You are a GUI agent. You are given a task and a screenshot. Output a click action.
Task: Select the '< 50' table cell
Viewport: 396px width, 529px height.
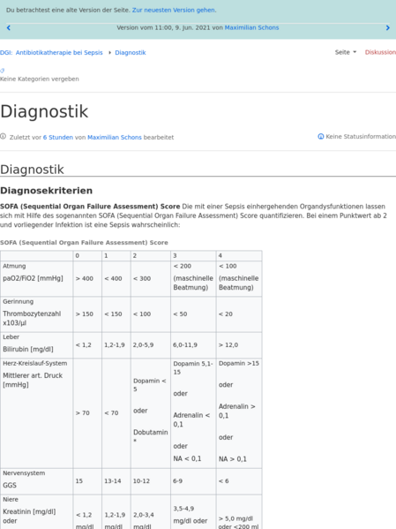193,314
